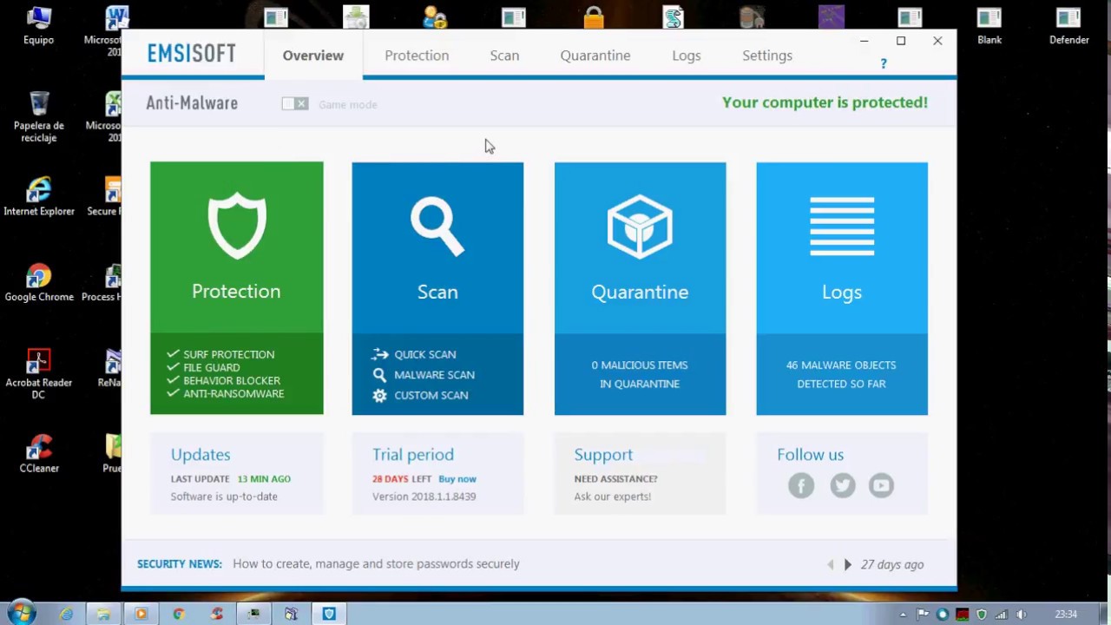This screenshot has height=625, width=1111.
Task: Switch to the Protection tab
Action: pos(417,56)
